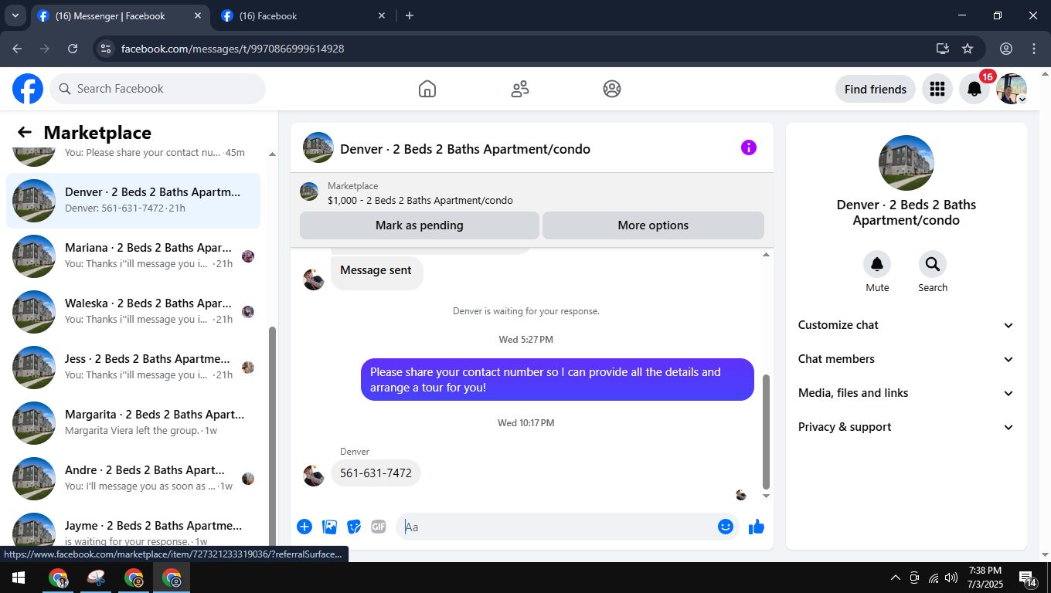Click chat messages scrollbar thumb
This screenshot has width=1051, height=593.
click(x=766, y=431)
